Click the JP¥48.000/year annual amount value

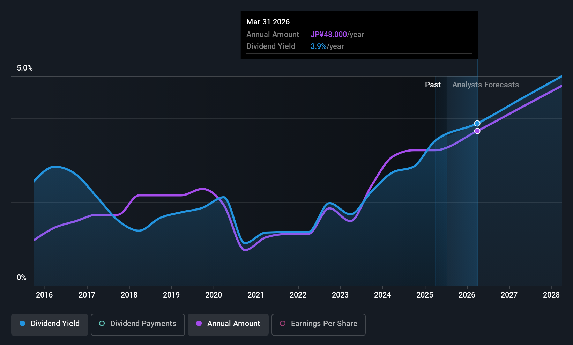tap(337, 35)
